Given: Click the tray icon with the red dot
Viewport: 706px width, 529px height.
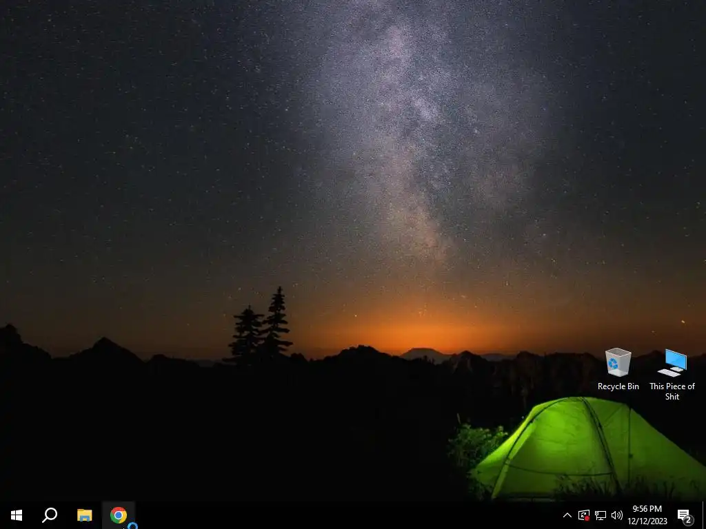Looking at the screenshot, I should (584, 515).
